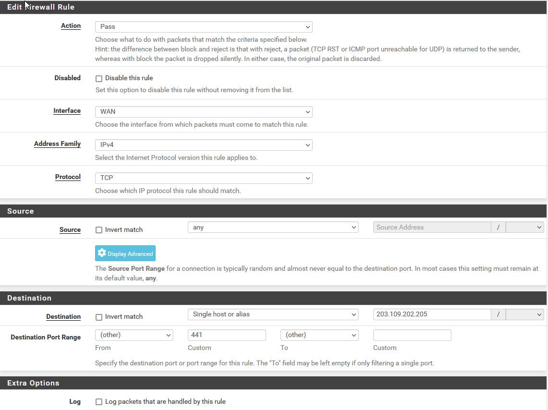Image resolution: width=548 pixels, height=410 pixels.
Task: Click the Source Address input field
Action: [432, 228]
